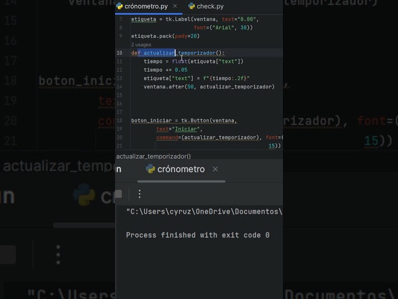
Task: Click the 'float' call on line 11
Action: point(180,62)
